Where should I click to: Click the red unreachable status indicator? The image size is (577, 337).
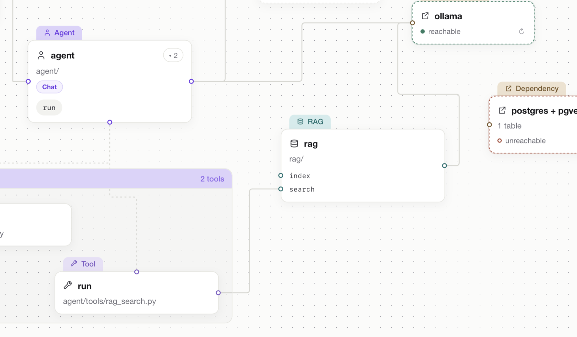[x=499, y=141]
